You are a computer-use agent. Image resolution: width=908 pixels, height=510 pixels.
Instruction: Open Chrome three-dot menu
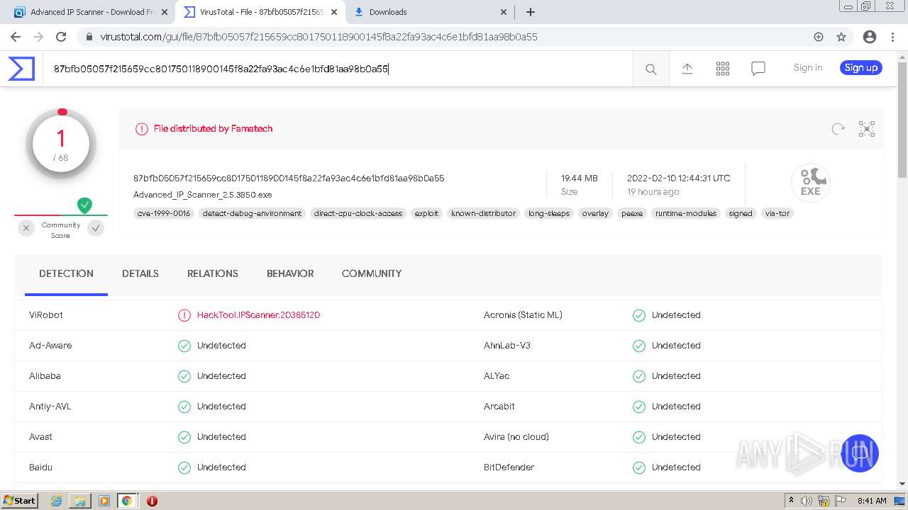(892, 37)
